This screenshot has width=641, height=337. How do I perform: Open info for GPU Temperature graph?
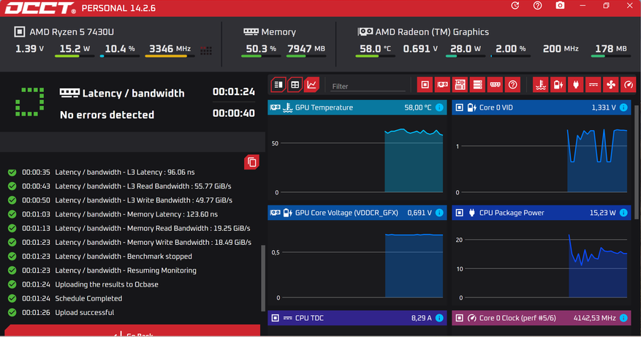pos(439,107)
